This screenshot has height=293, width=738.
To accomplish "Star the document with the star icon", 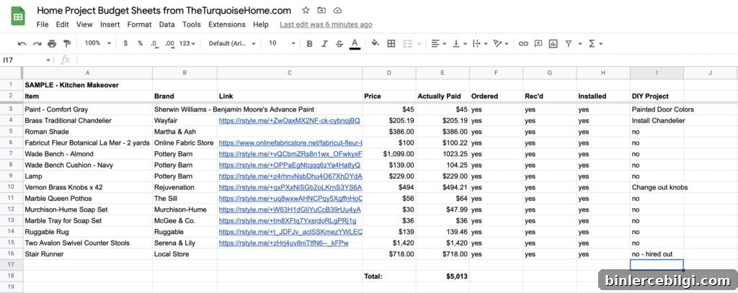I will 306,10.
